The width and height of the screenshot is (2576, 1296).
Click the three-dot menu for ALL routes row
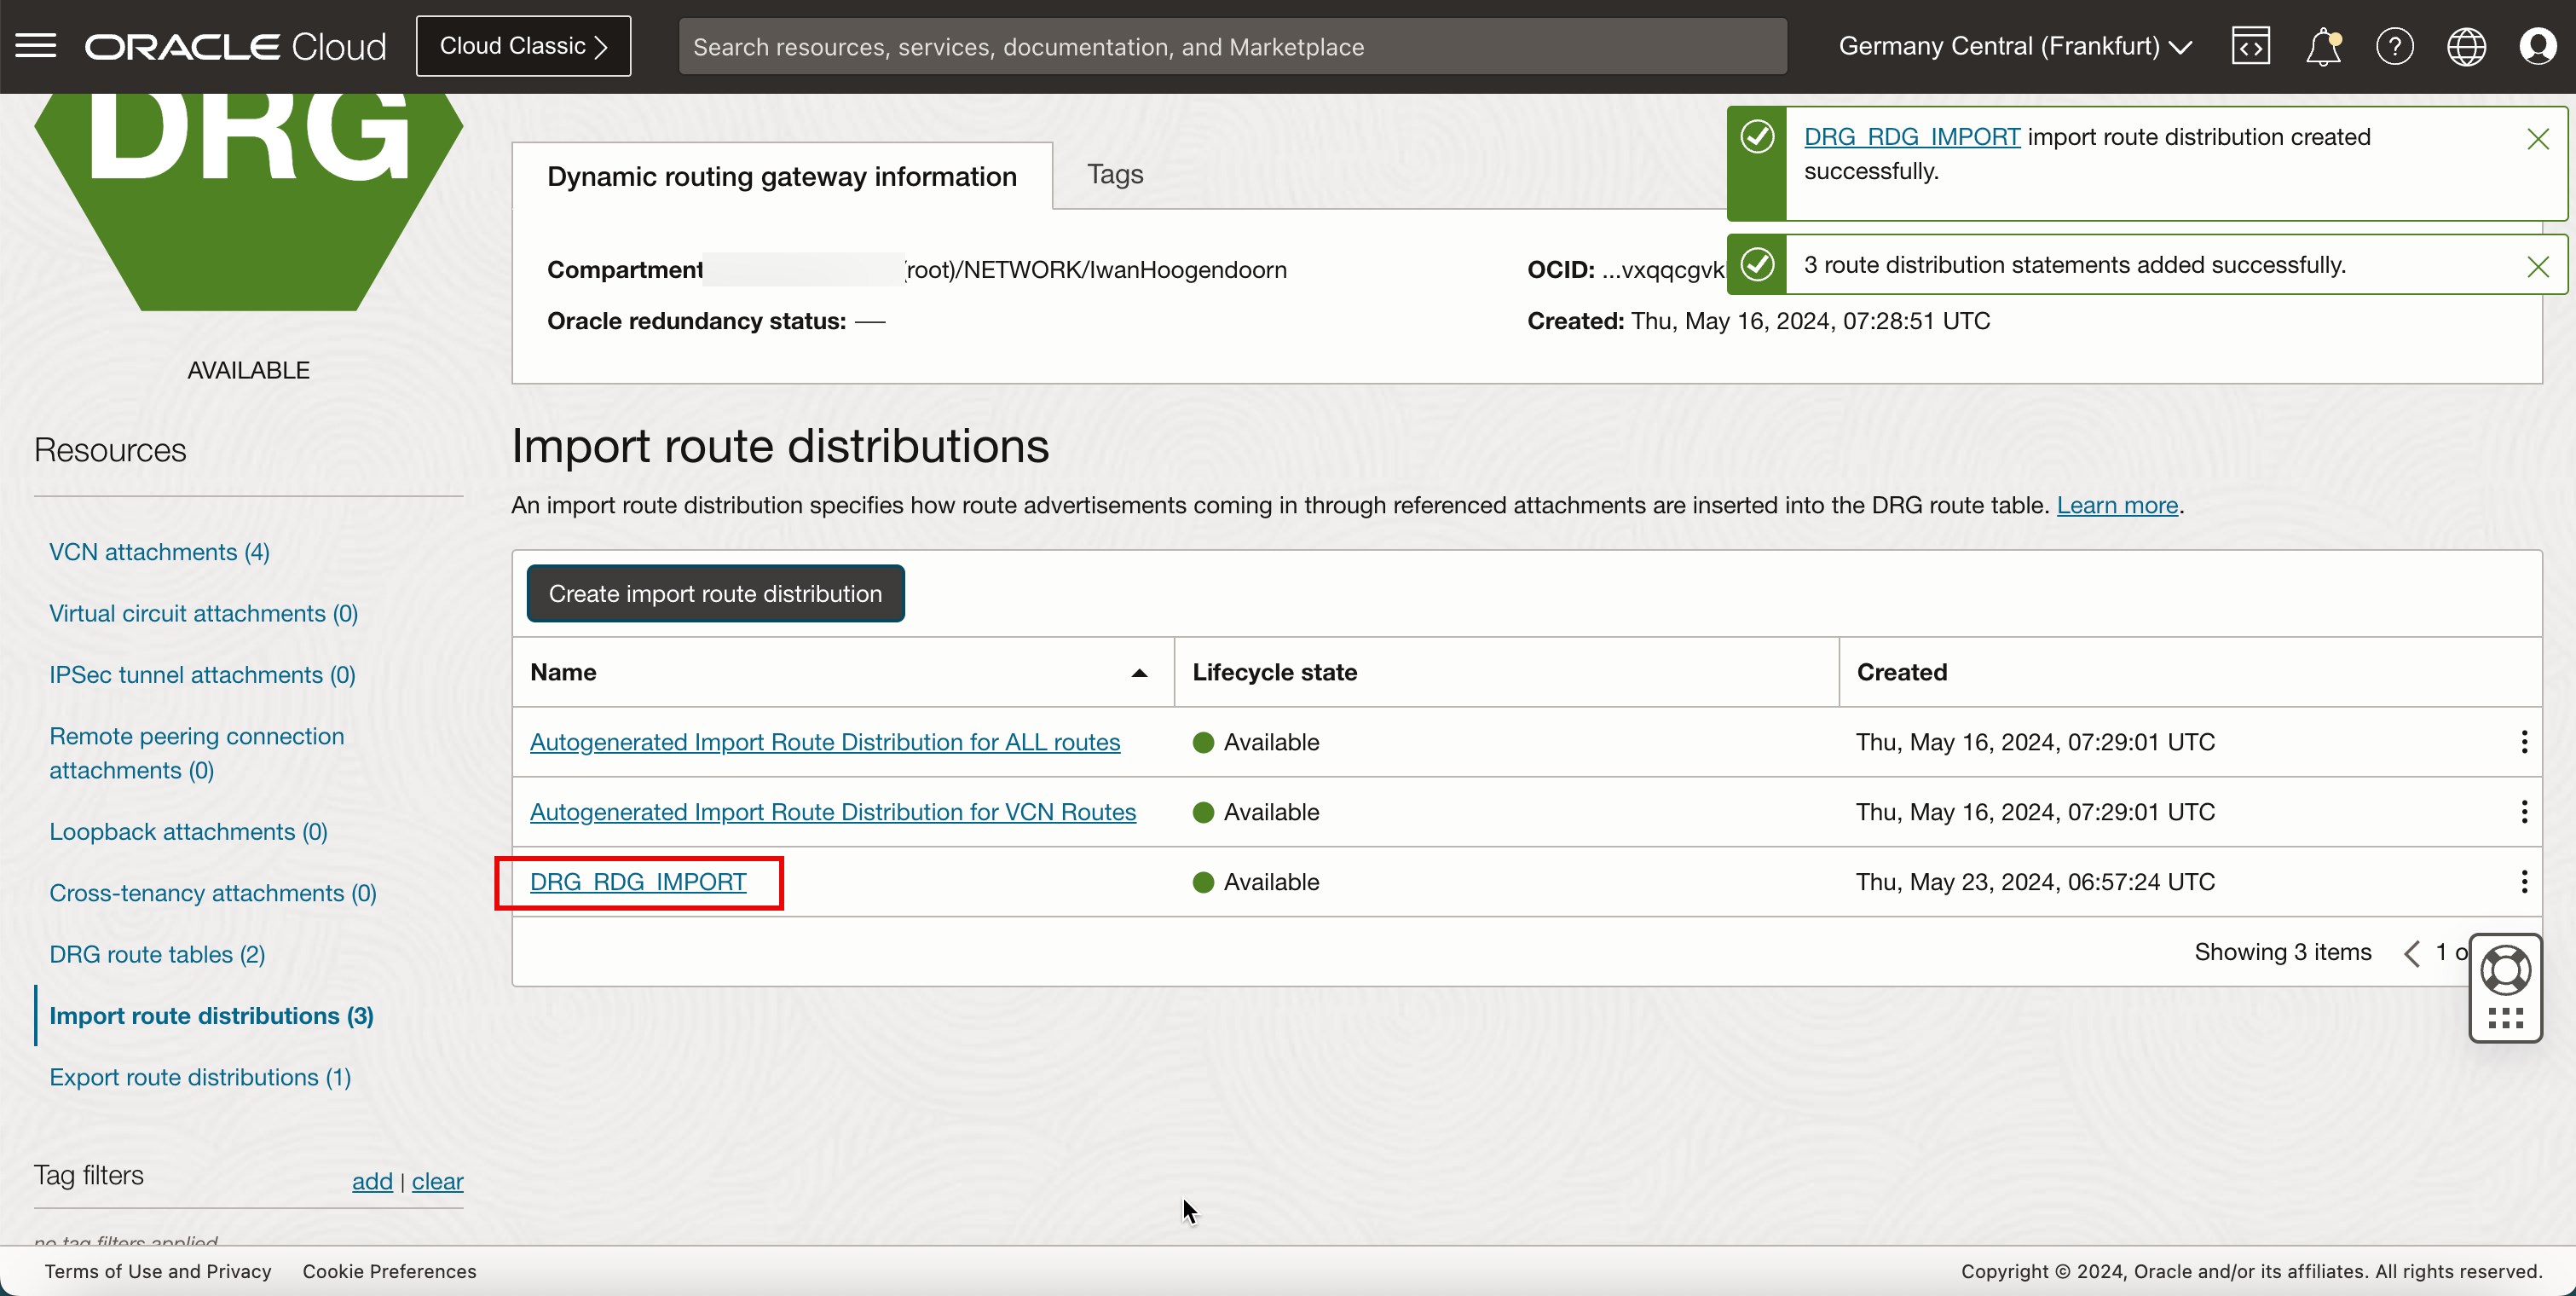pos(2523,743)
